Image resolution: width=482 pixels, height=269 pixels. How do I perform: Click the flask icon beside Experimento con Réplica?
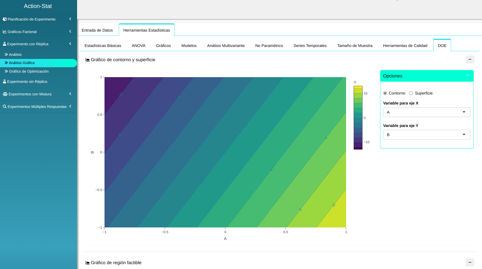tap(5, 44)
